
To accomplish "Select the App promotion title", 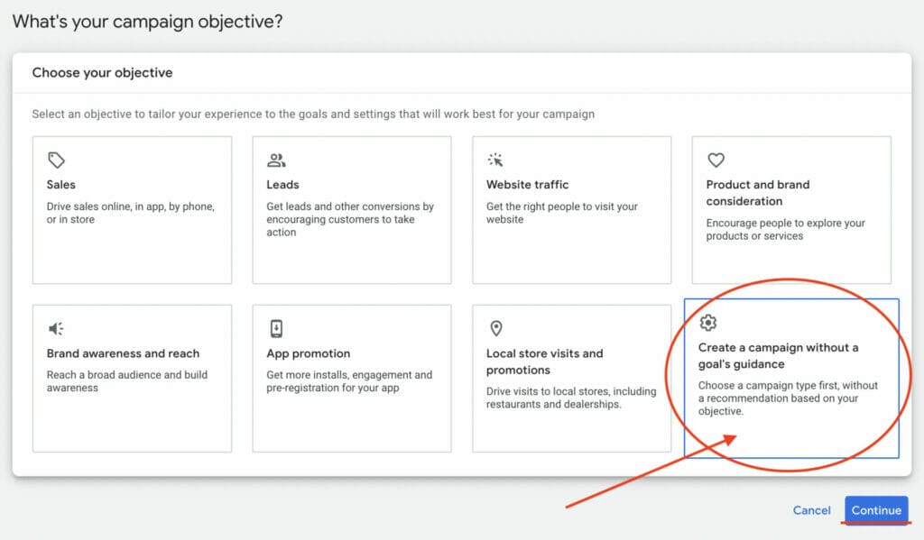I will [309, 353].
